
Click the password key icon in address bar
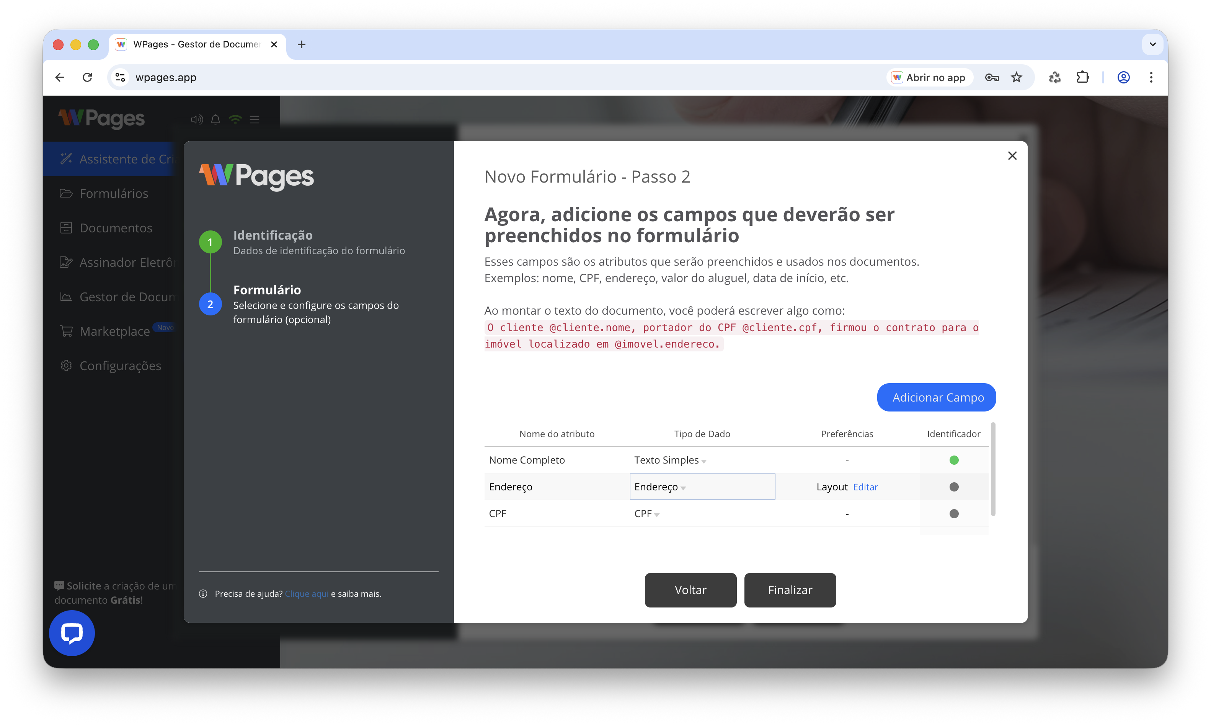click(992, 77)
